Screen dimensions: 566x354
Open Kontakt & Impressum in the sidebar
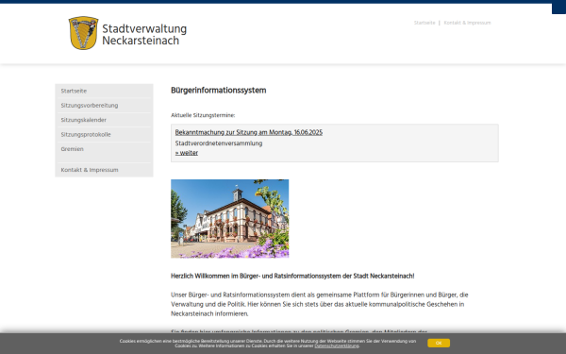pyautogui.click(x=104, y=170)
